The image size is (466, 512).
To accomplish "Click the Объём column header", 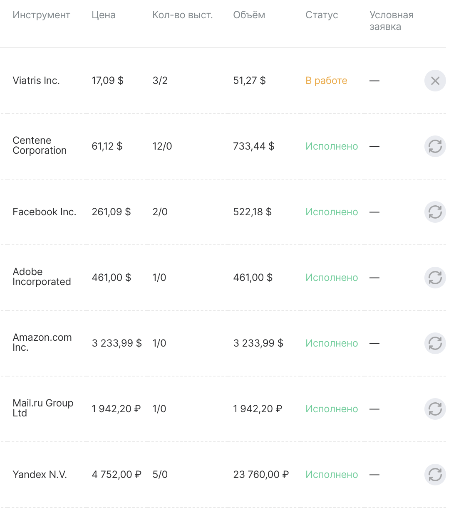I will (249, 15).
